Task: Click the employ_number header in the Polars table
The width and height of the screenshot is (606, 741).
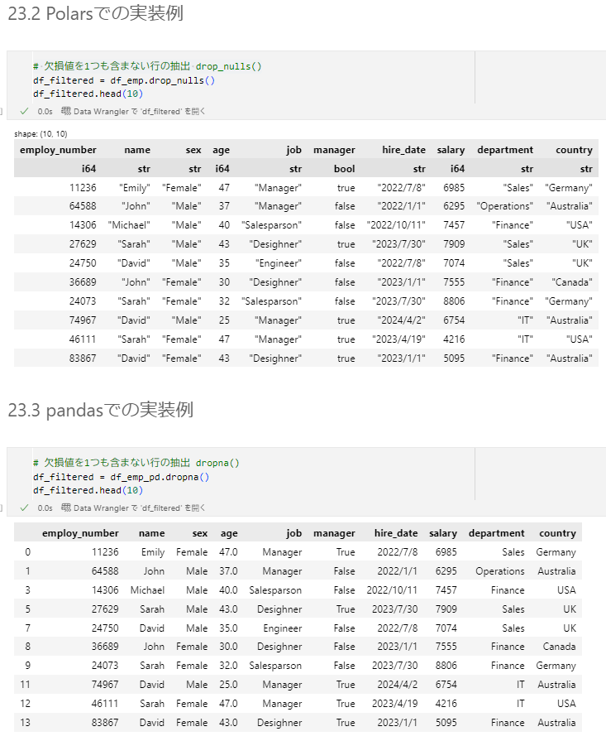Action: pos(58,150)
